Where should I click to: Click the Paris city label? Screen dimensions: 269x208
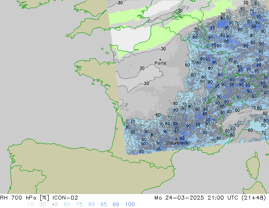point(160,63)
